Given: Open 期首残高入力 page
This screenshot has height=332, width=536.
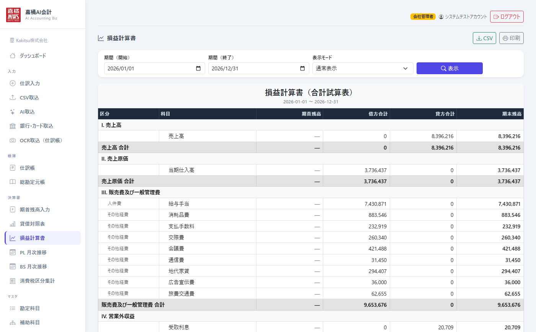Looking at the screenshot, I should pos(43,210).
